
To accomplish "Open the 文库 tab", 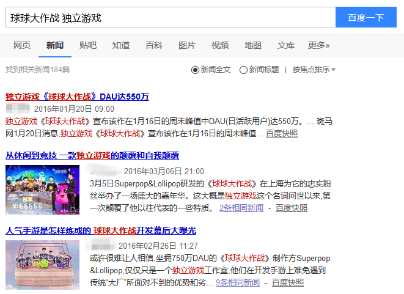I will tap(286, 45).
